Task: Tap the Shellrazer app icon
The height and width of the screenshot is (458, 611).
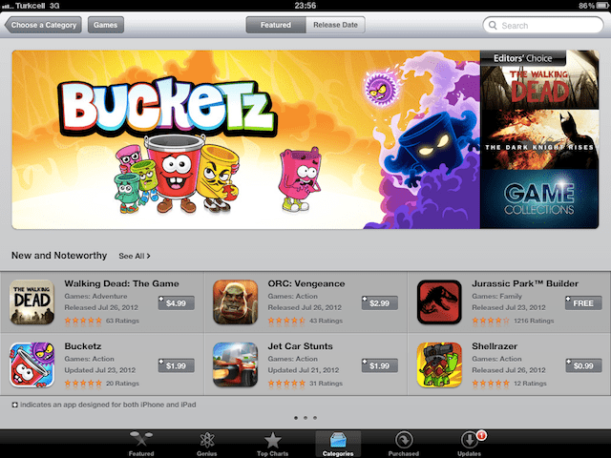Action: coord(439,364)
